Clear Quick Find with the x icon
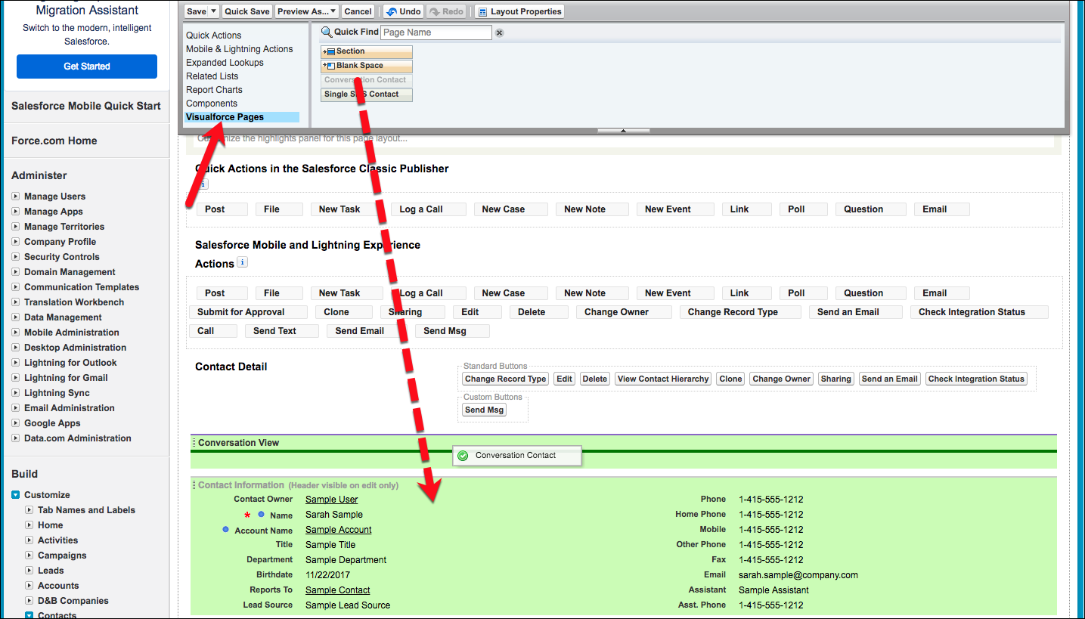Viewport: 1085px width, 619px height. [499, 32]
